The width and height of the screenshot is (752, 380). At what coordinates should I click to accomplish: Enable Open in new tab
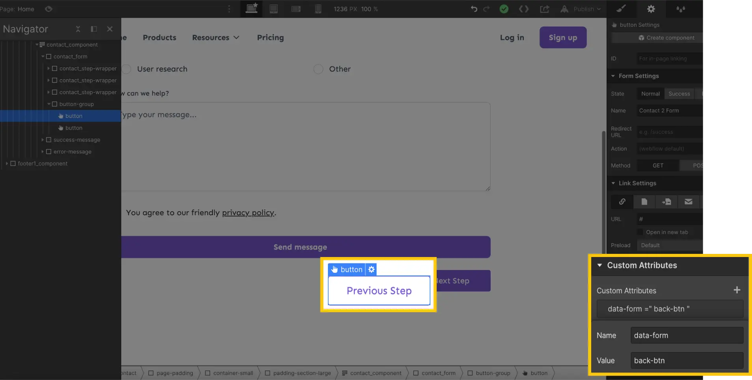click(639, 232)
